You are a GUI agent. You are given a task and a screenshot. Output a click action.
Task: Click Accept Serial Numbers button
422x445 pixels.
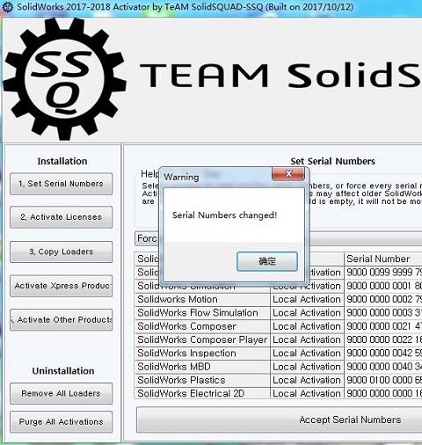280,419
